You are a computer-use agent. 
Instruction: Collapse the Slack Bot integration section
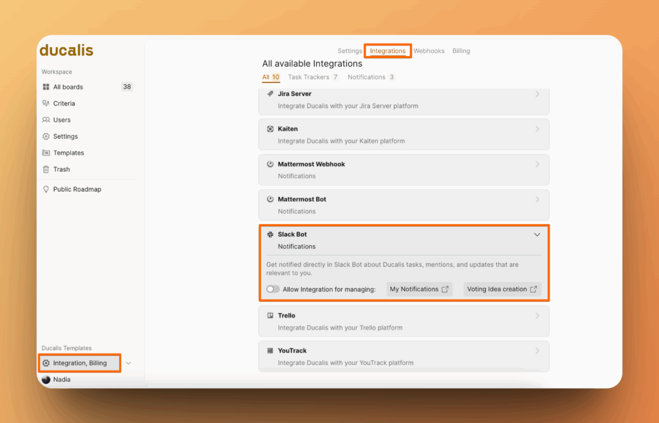pyautogui.click(x=537, y=234)
